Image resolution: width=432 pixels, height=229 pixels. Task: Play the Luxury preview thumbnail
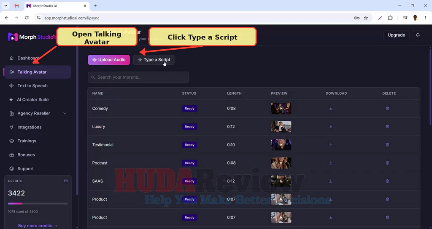[x=281, y=127]
